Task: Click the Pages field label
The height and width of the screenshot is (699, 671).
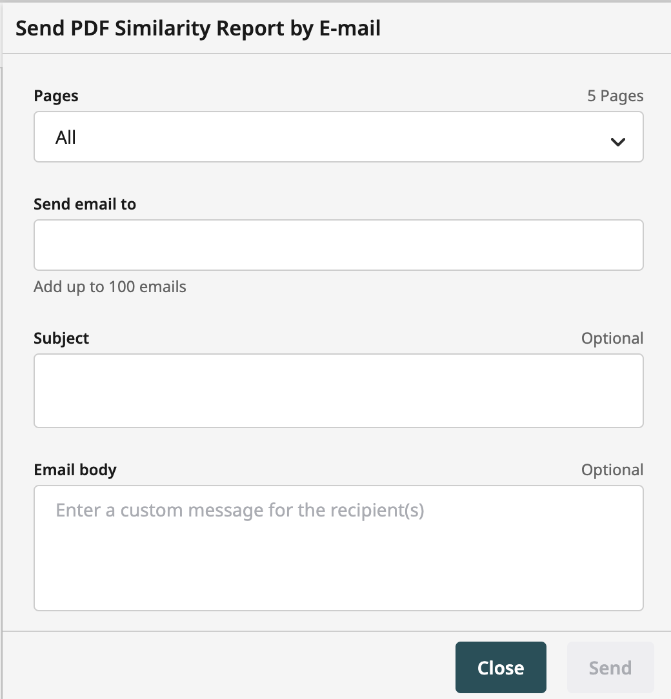Action: pyautogui.click(x=55, y=95)
